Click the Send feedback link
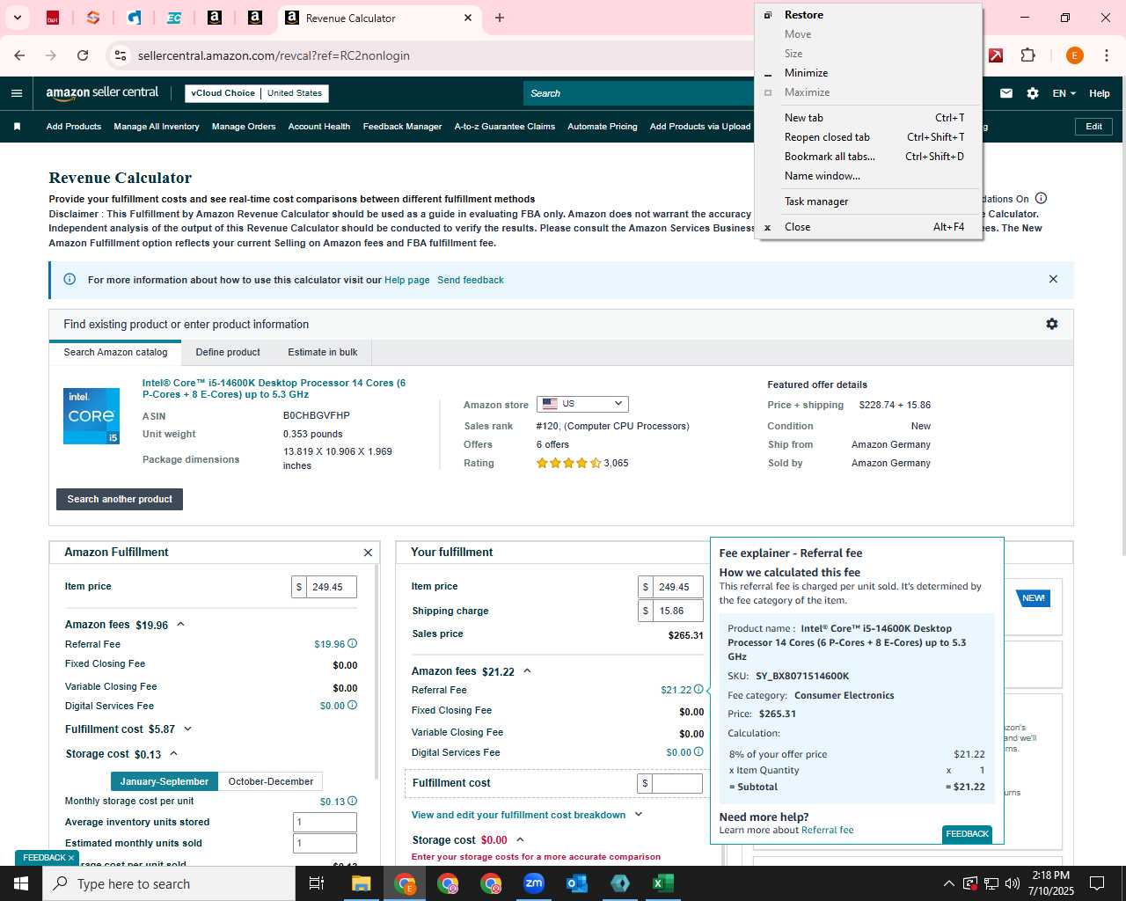 click(x=471, y=280)
